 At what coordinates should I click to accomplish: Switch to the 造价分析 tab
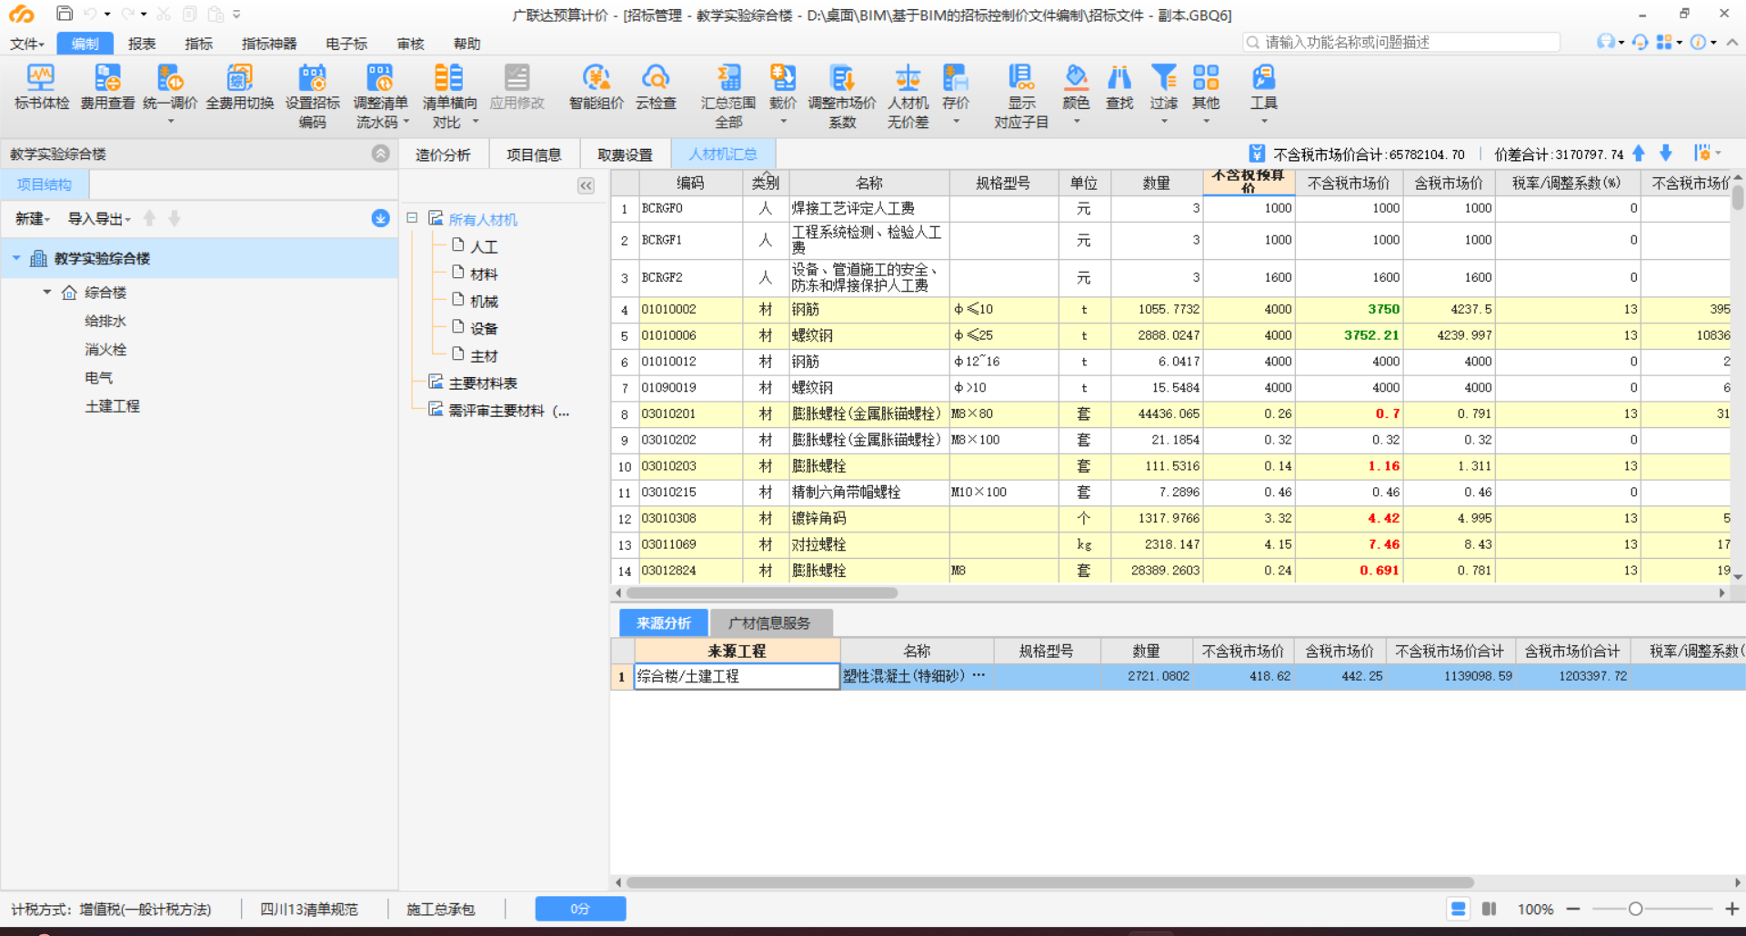443,154
